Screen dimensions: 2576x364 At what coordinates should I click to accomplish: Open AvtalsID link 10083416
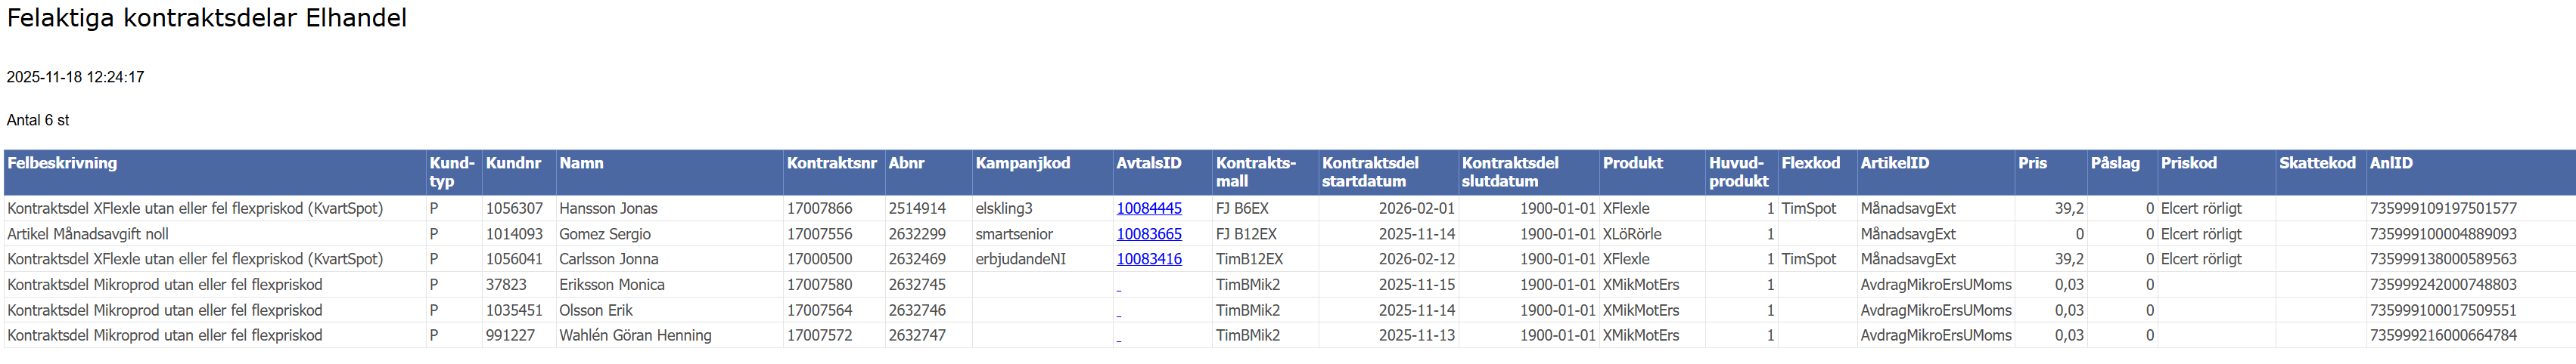tap(1148, 259)
